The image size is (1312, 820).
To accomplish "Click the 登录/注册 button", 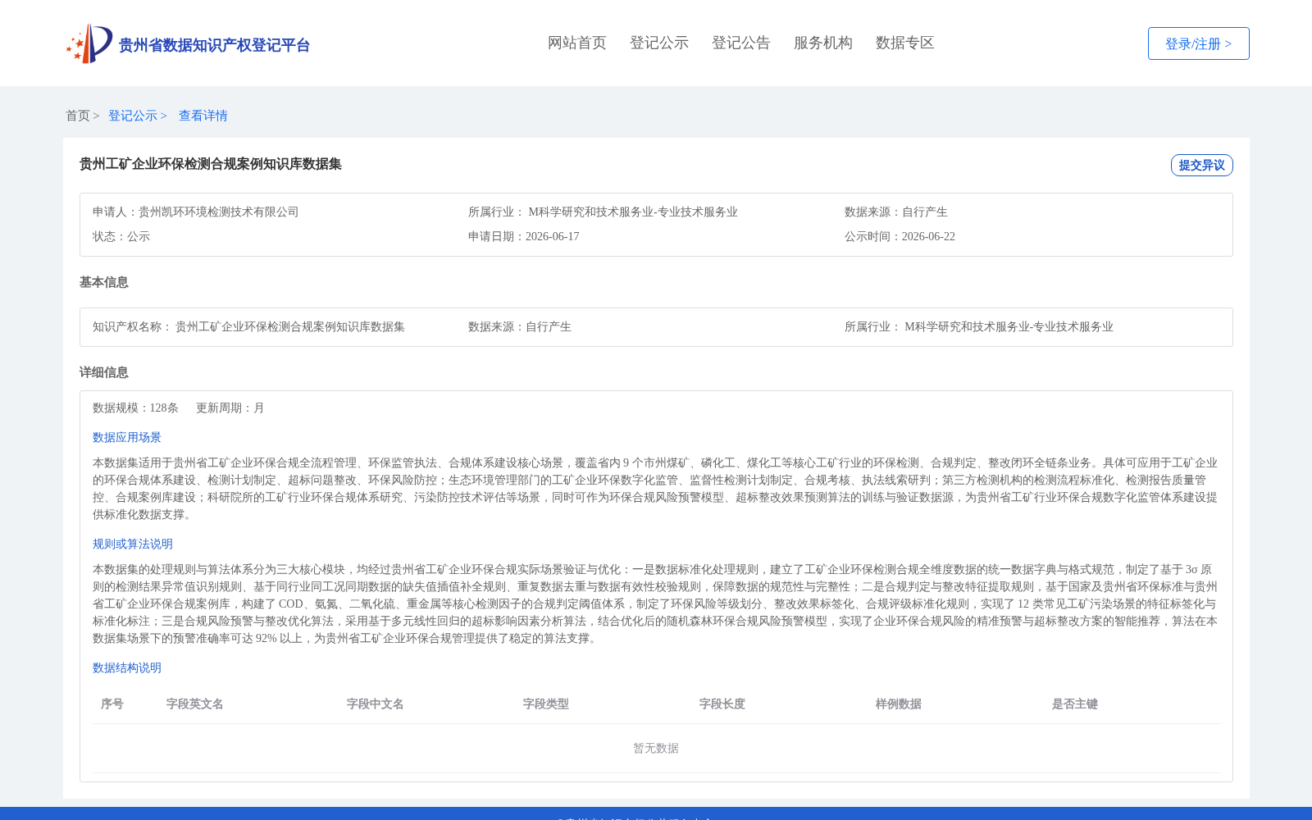I will [x=1199, y=43].
